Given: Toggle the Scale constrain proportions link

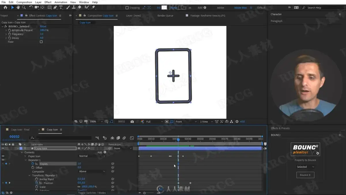Looking at the screenshot, I should [x=79, y=187].
